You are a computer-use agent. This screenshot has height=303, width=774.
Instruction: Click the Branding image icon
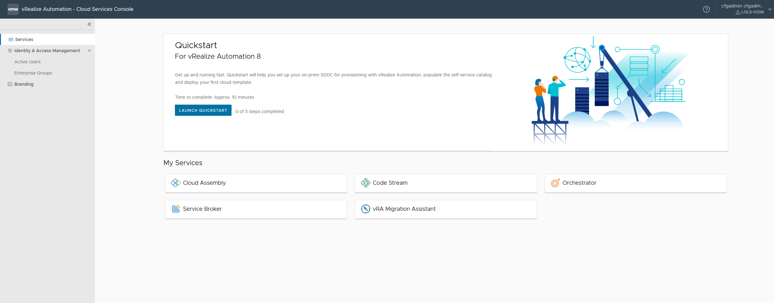click(x=10, y=84)
